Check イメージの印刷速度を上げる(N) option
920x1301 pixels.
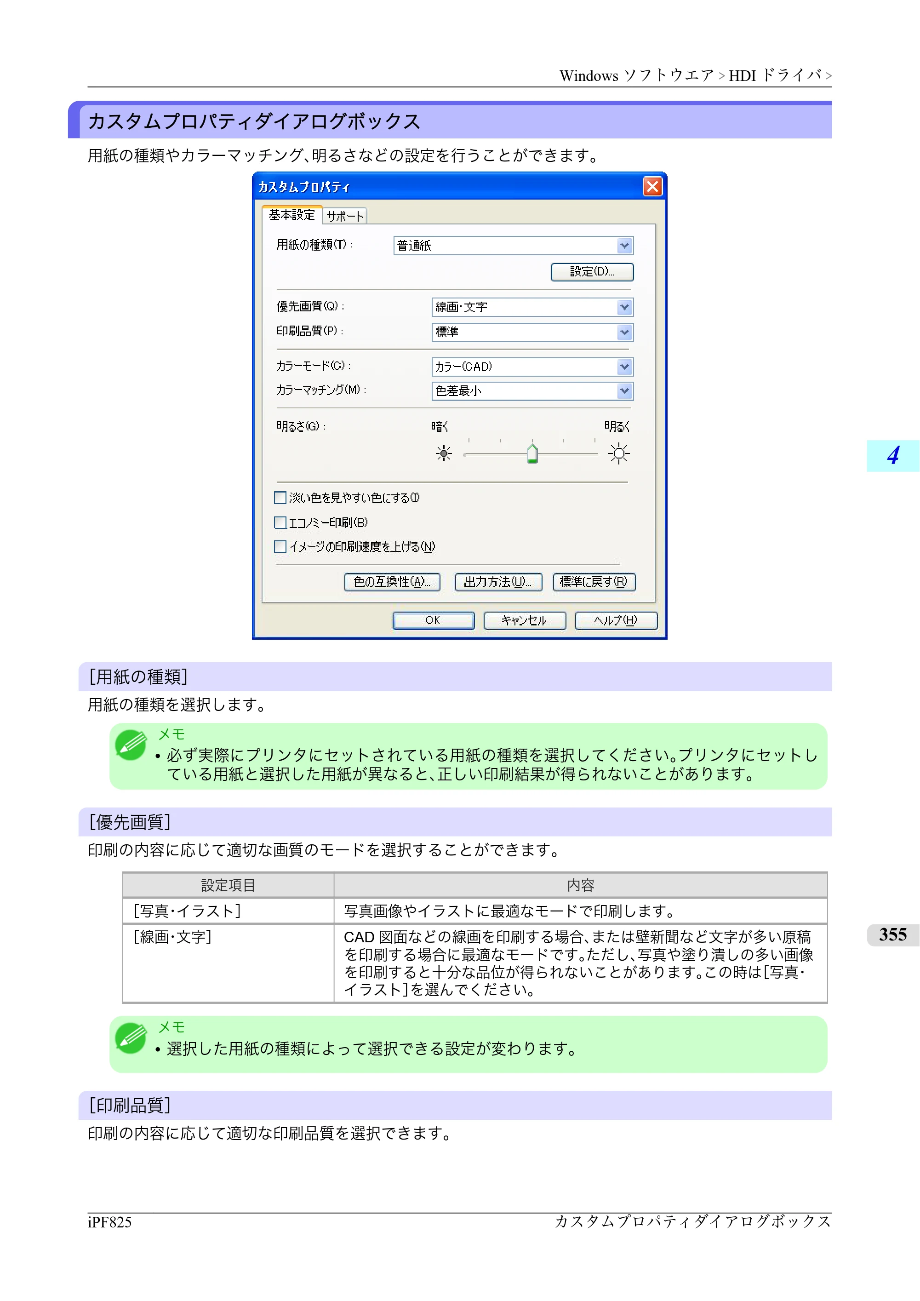pyautogui.click(x=280, y=547)
